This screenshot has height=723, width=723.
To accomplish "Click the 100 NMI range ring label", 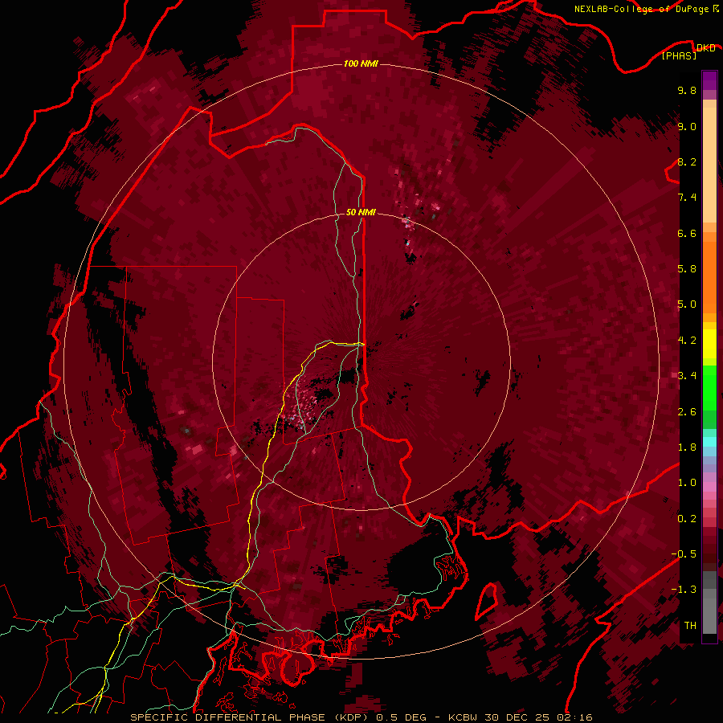I will 361,63.
